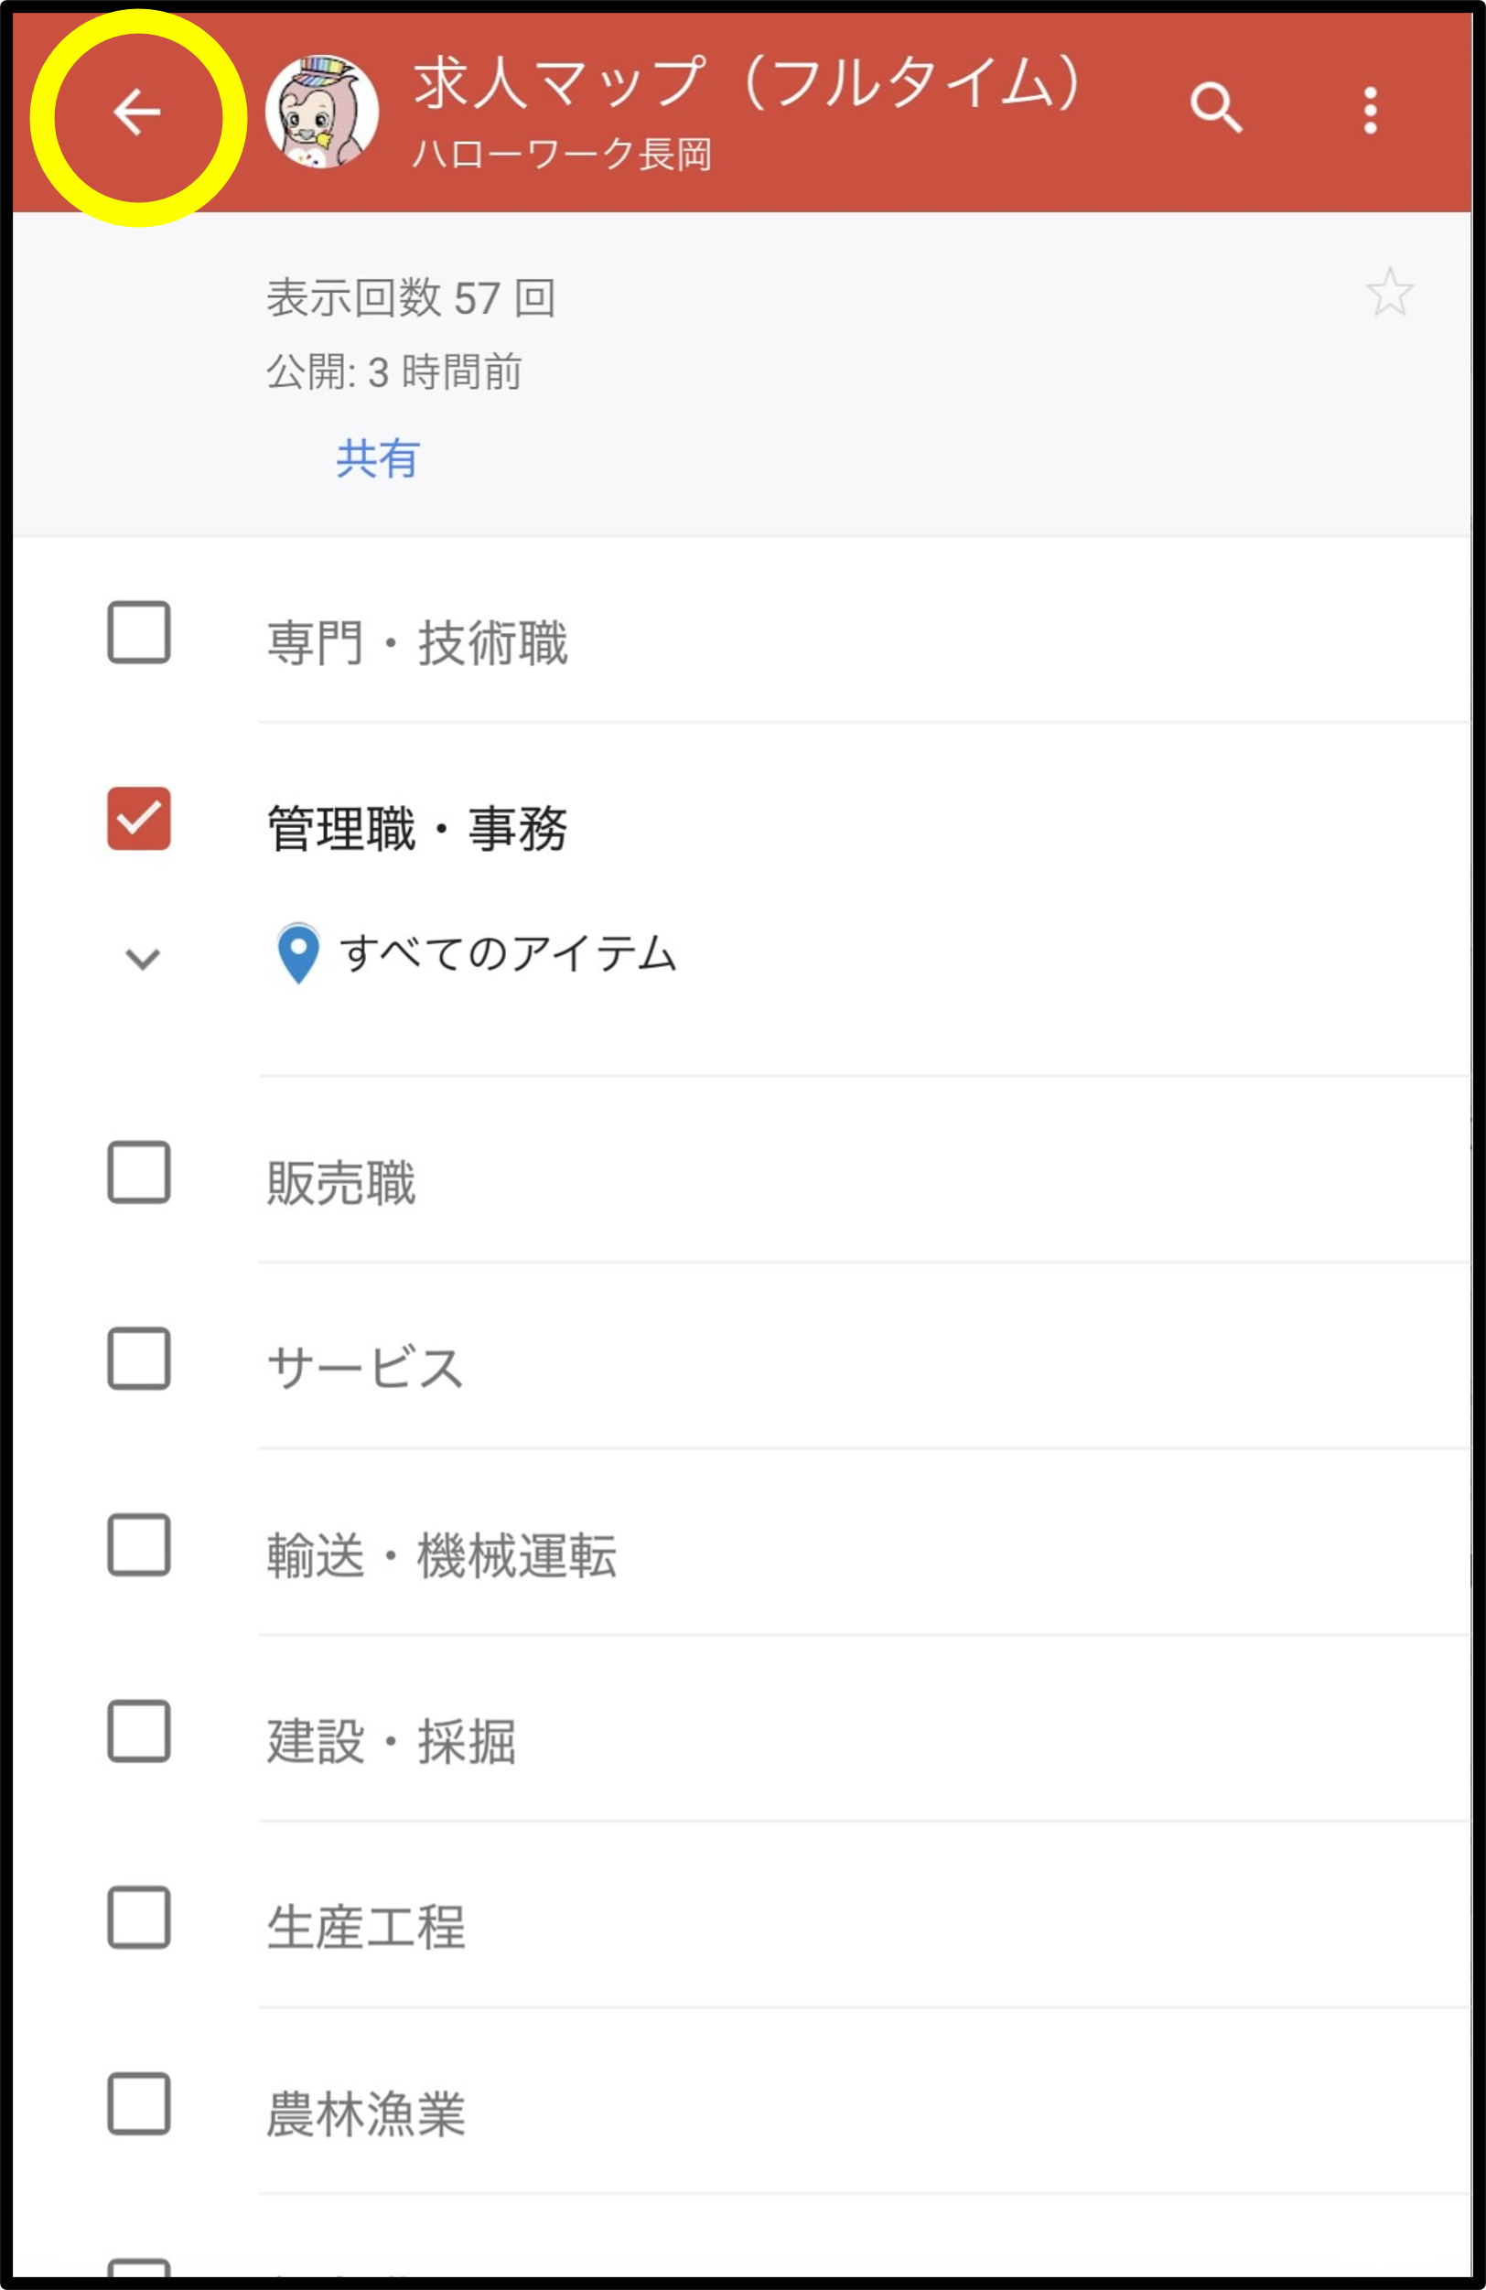The image size is (1486, 2290).
Task: Turn on the 生産工程 layer
Action: 140,1918
